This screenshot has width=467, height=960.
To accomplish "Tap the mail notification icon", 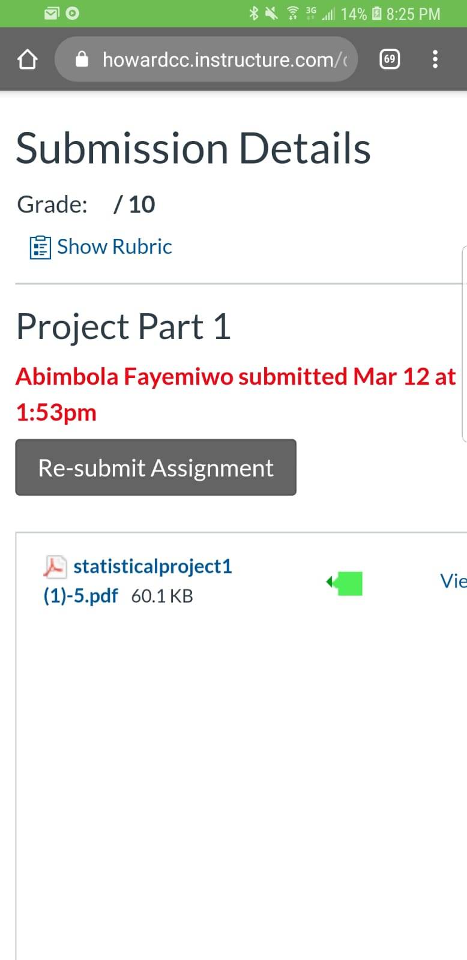I will point(52,13).
